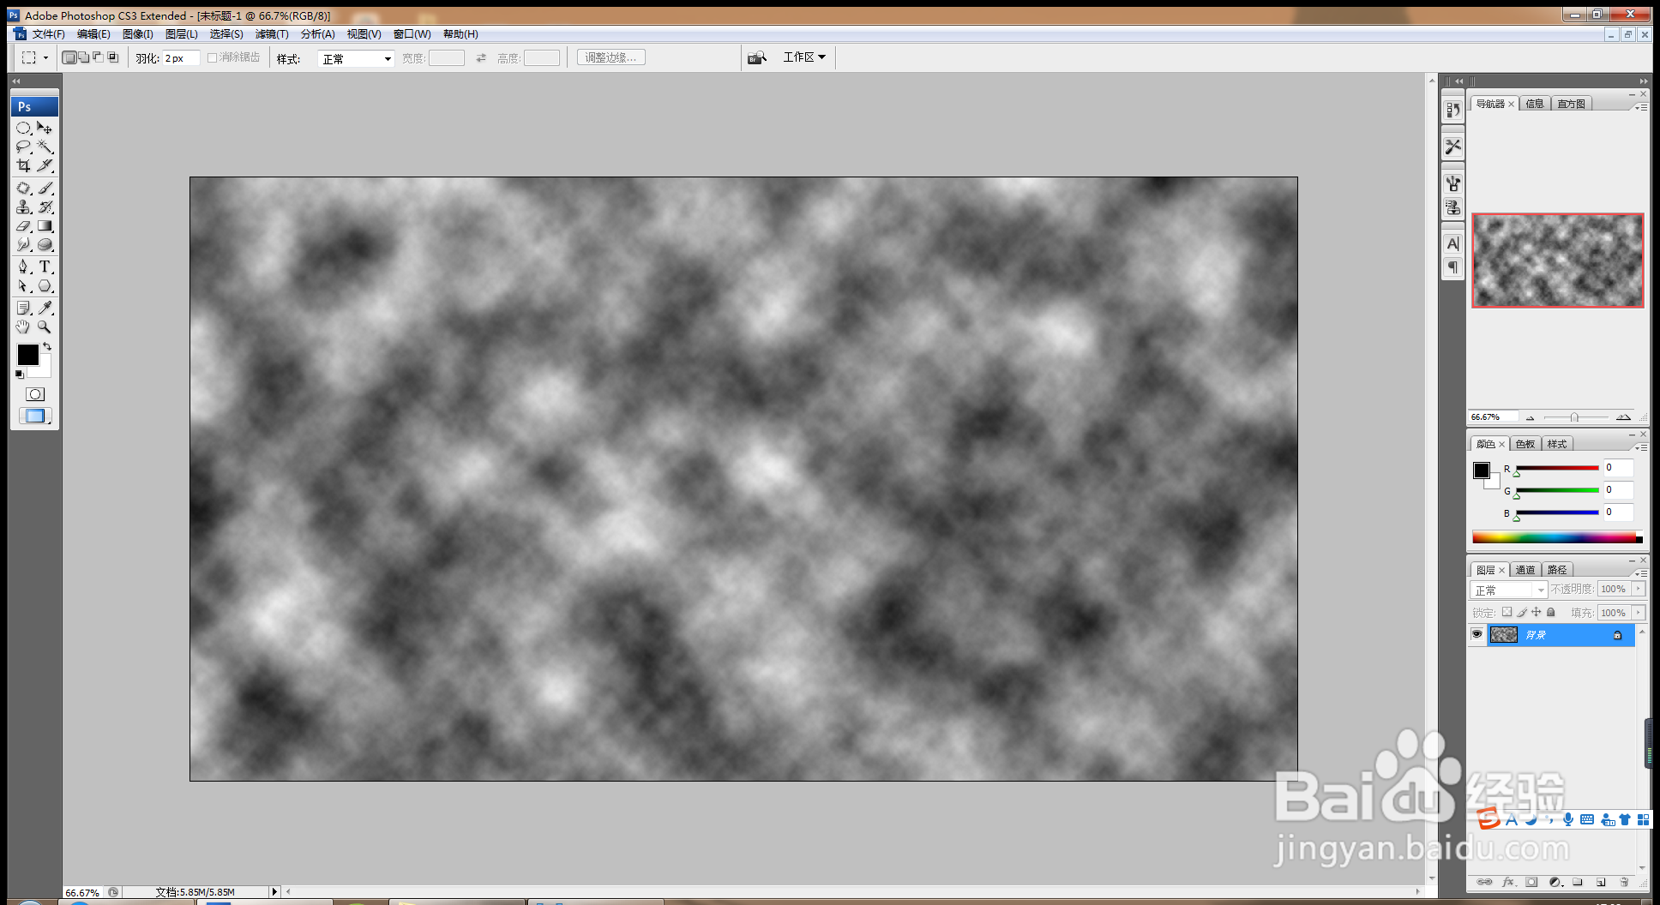This screenshot has width=1660, height=905.
Task: Open the Tool Presets panel icon
Action: click(x=1452, y=147)
